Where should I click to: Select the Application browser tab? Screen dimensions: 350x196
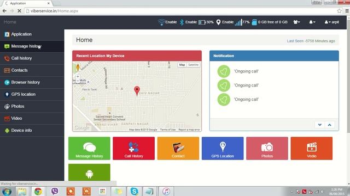click(x=26, y=3)
